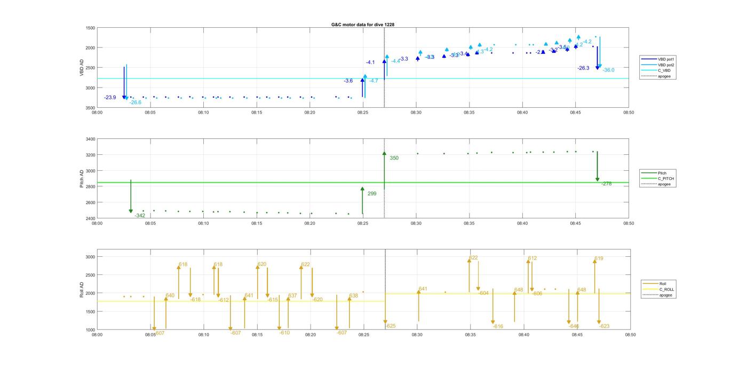The height and width of the screenshot is (370, 747).
Task: Click the 'VBD AD' y-axis label
Action: pos(82,68)
